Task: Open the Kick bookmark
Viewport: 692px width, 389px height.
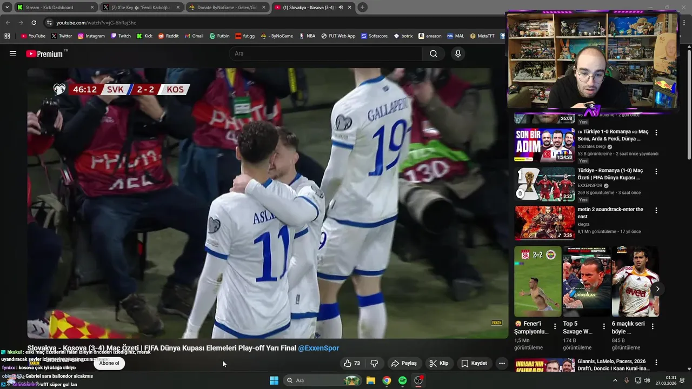Action: pyautogui.click(x=144, y=36)
